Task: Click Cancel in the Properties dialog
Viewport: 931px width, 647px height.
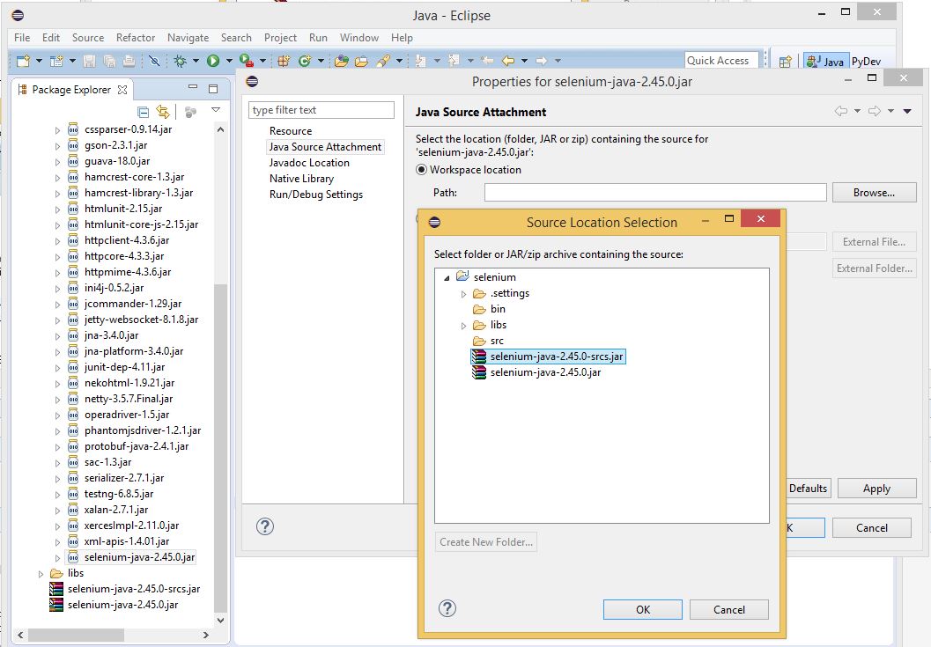Action: coord(872,527)
